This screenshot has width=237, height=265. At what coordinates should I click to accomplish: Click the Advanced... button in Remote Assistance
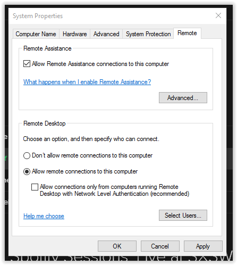[x=183, y=97]
